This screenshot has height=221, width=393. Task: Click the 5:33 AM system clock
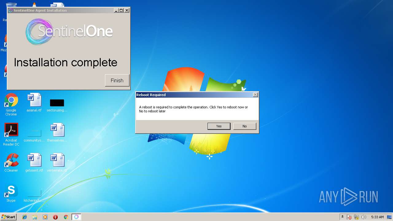377,217
